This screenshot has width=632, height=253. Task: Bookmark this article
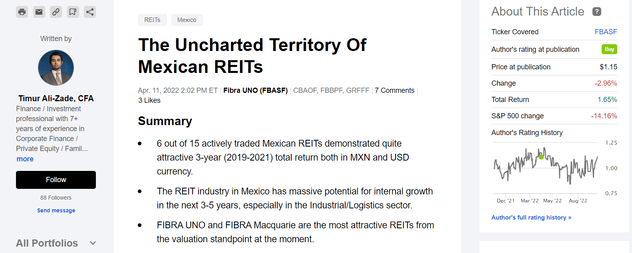pos(73,12)
